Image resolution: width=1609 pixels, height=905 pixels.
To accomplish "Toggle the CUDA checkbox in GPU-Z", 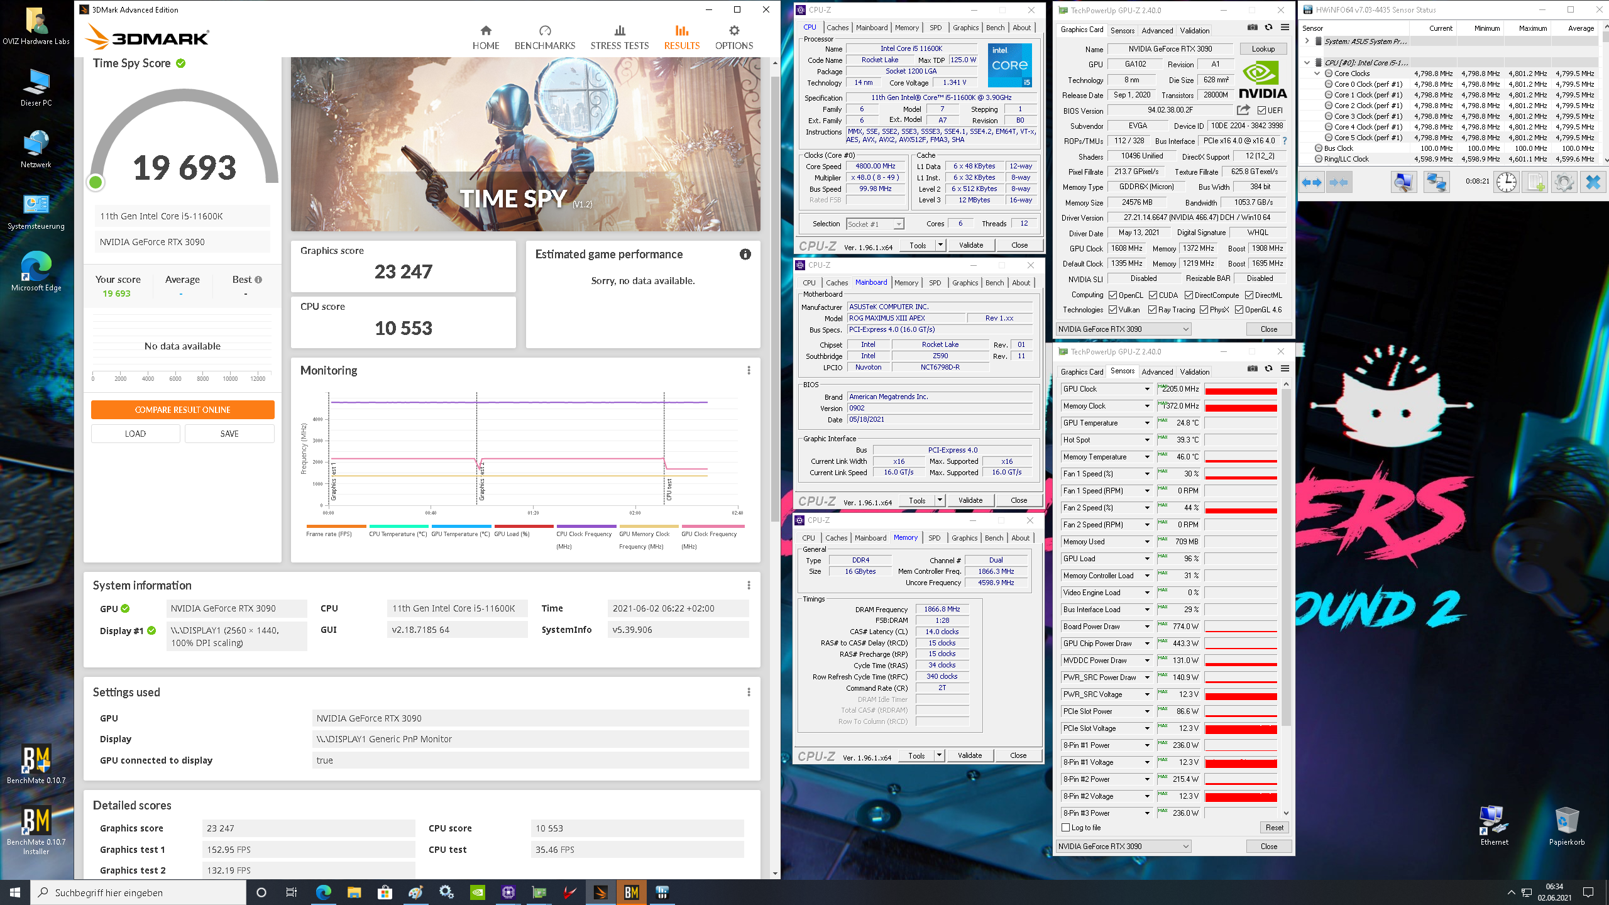I will (1153, 295).
